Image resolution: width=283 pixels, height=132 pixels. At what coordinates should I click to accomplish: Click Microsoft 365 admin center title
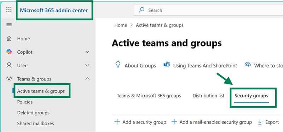(54, 10)
